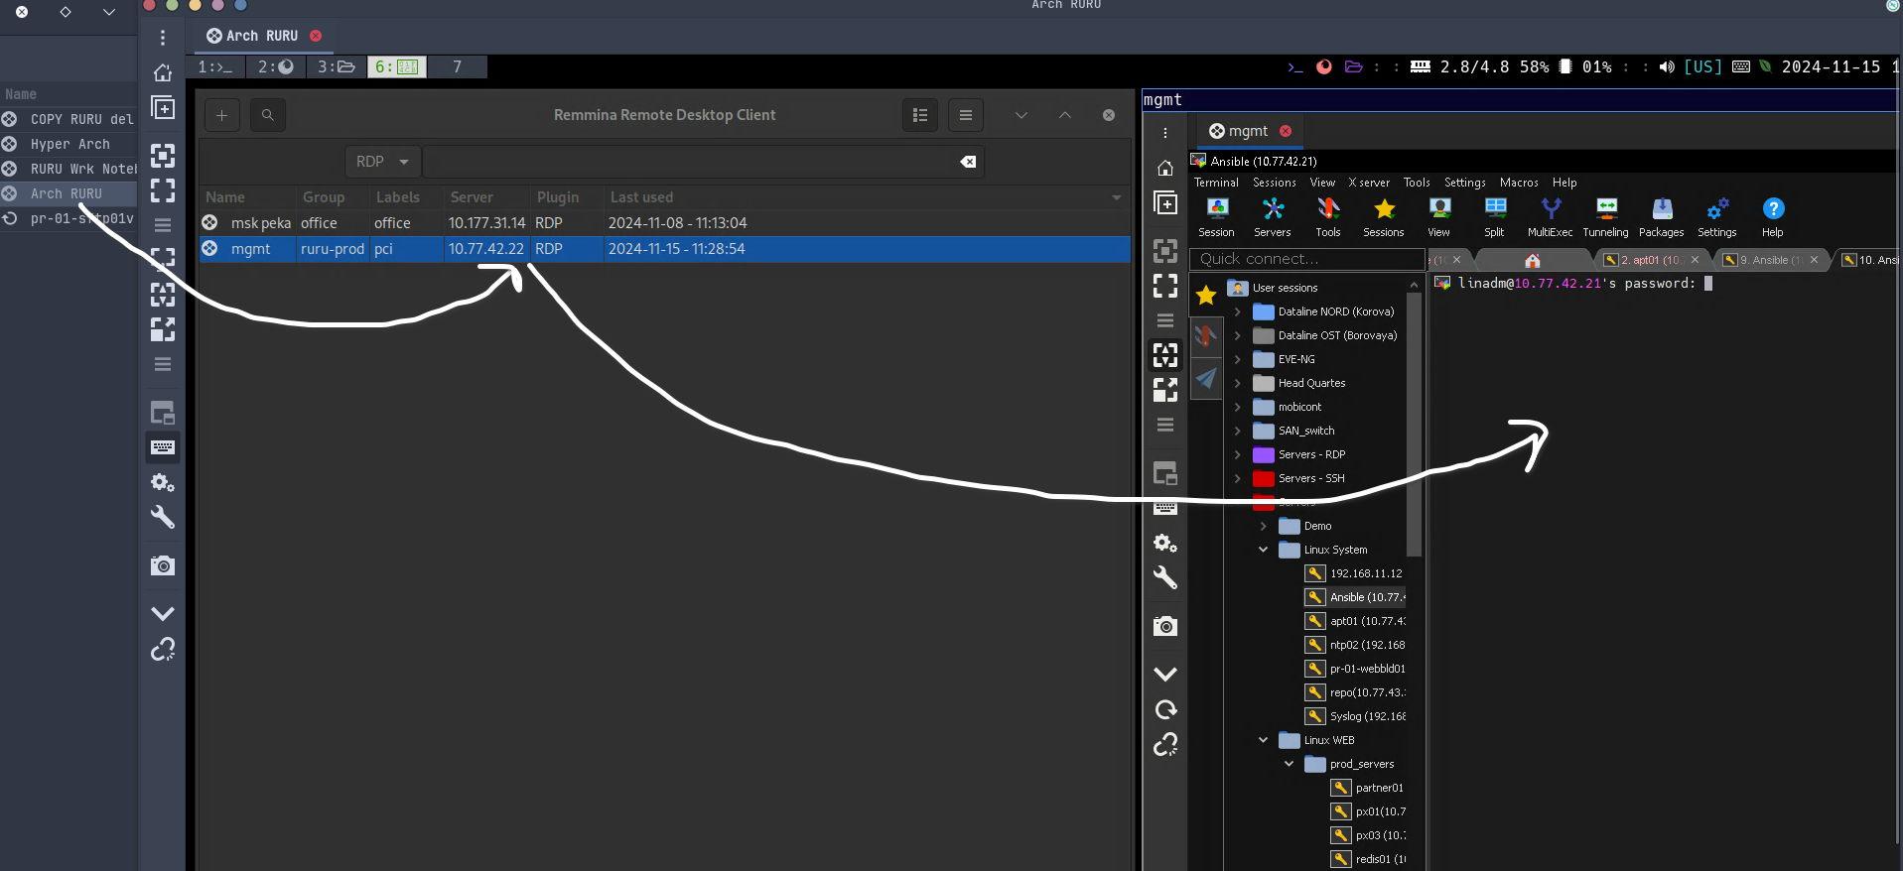The image size is (1903, 871).
Task: Switch to the 9. Ansible terminal tab
Action: coord(1772,260)
